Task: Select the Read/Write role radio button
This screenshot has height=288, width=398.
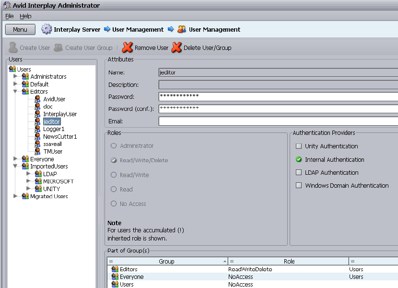Action: [114, 175]
